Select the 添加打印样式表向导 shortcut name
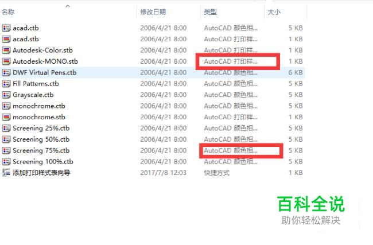Screen dimensions: 373x245 [x=41, y=173]
